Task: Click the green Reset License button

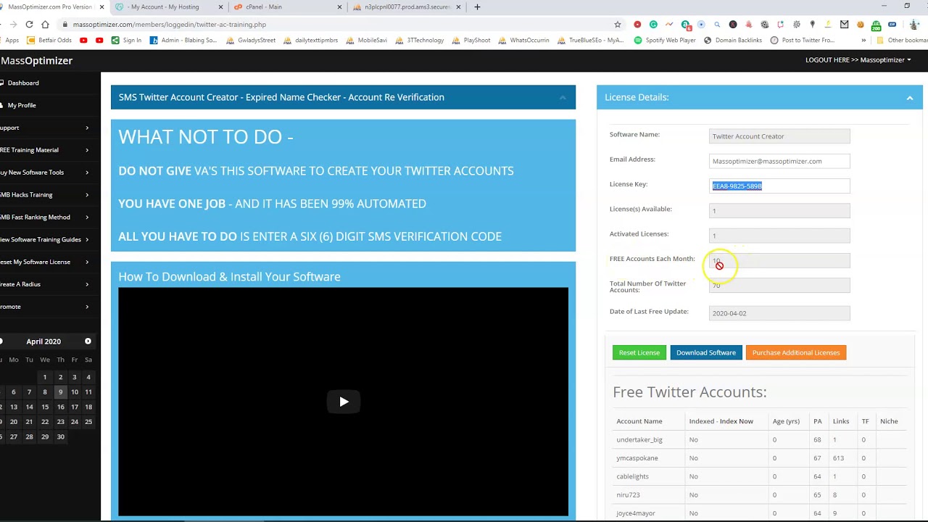Action: tap(639, 352)
